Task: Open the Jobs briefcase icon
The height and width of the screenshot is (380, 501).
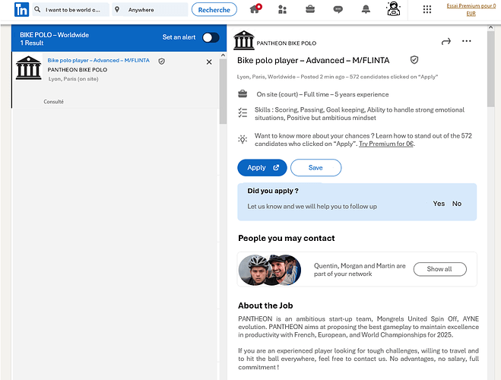Action: pyautogui.click(x=310, y=9)
